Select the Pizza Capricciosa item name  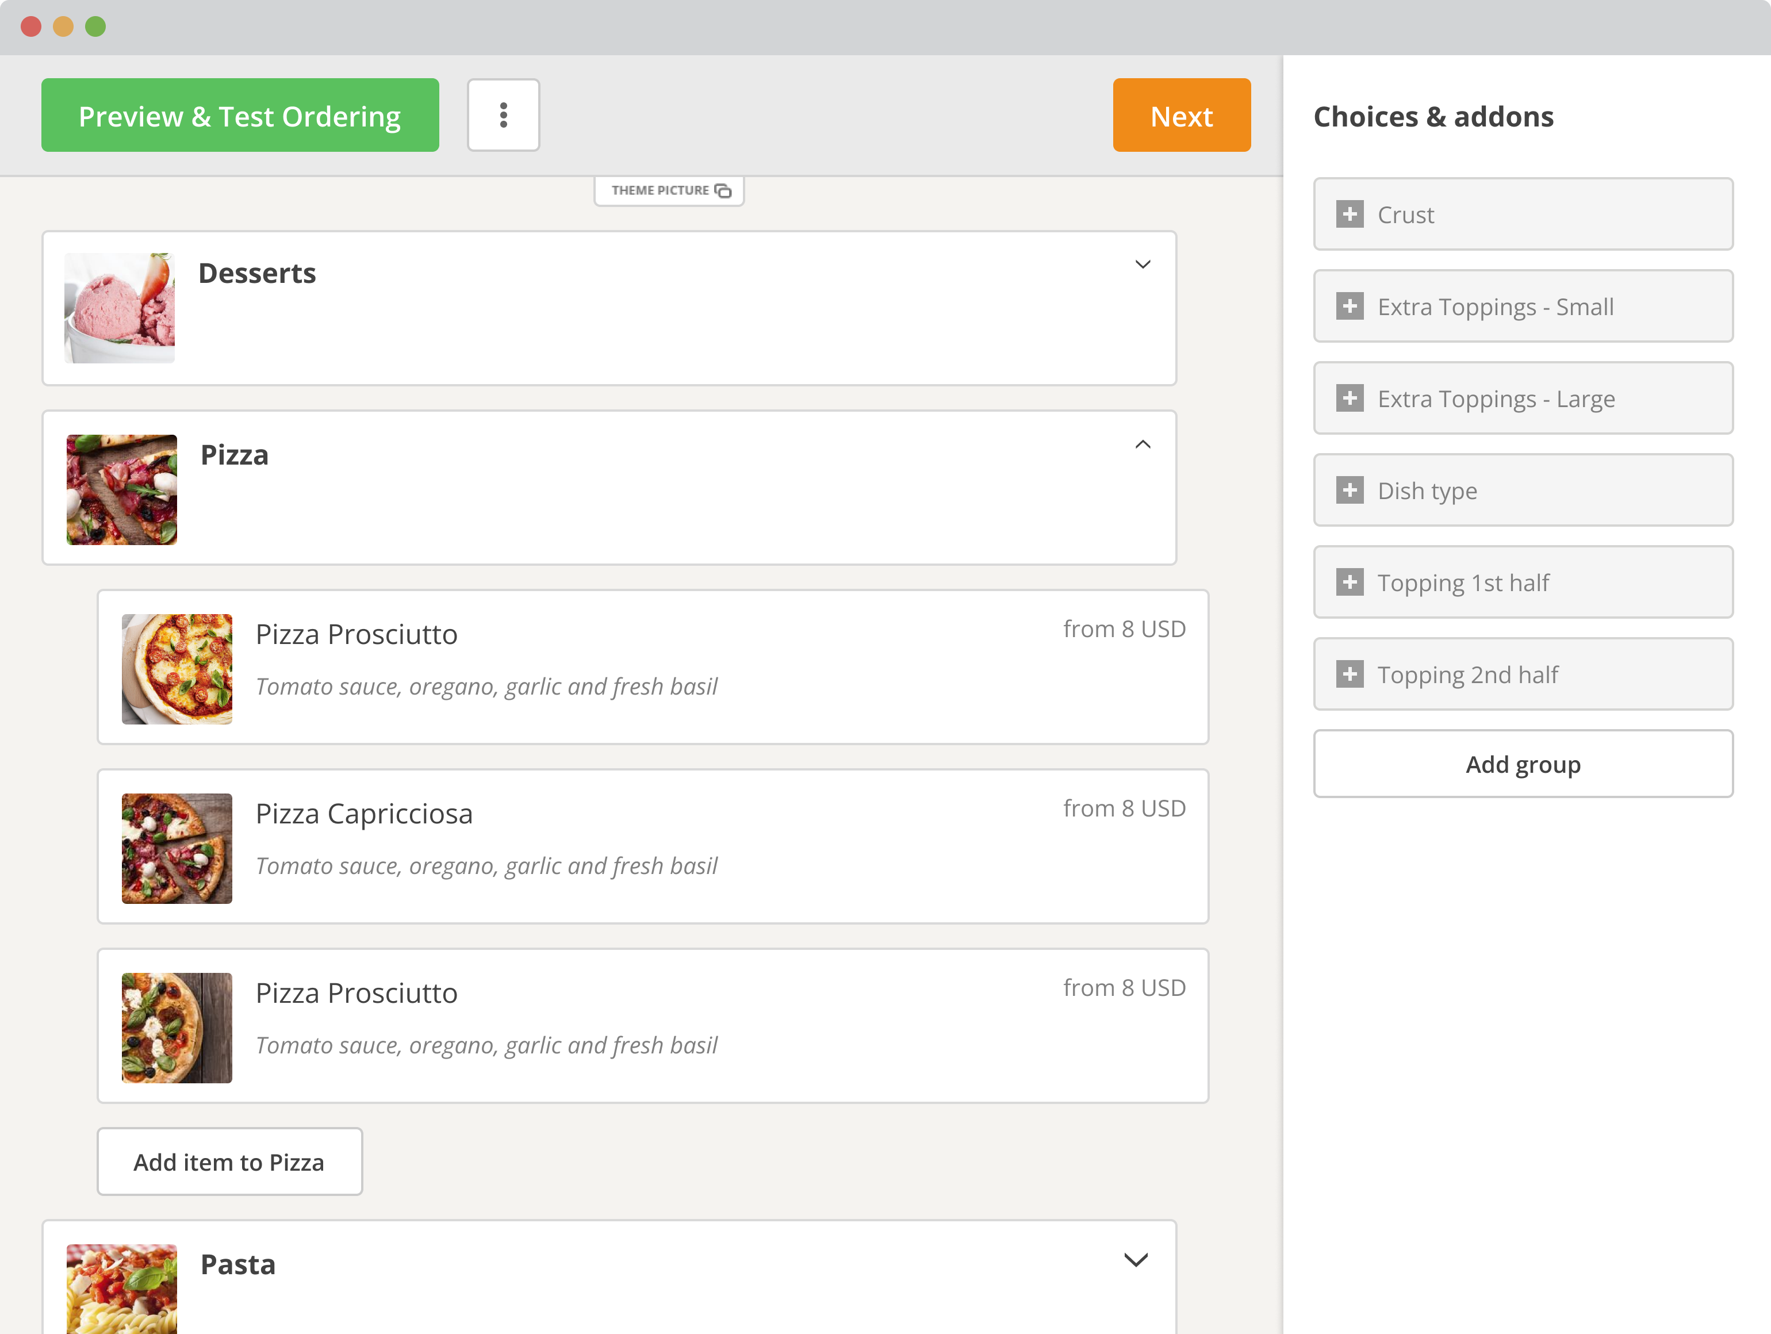tap(365, 812)
